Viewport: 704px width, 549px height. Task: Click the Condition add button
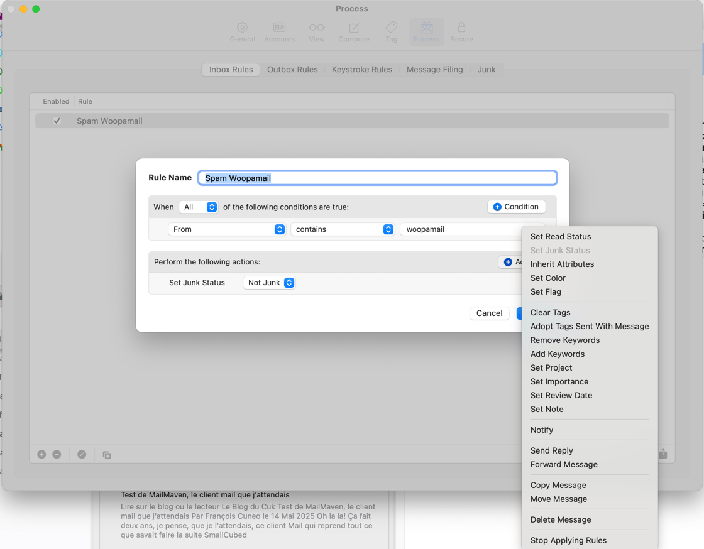(x=516, y=207)
